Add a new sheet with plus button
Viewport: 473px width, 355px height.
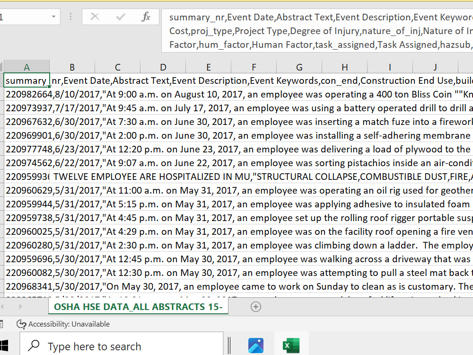[256, 307]
